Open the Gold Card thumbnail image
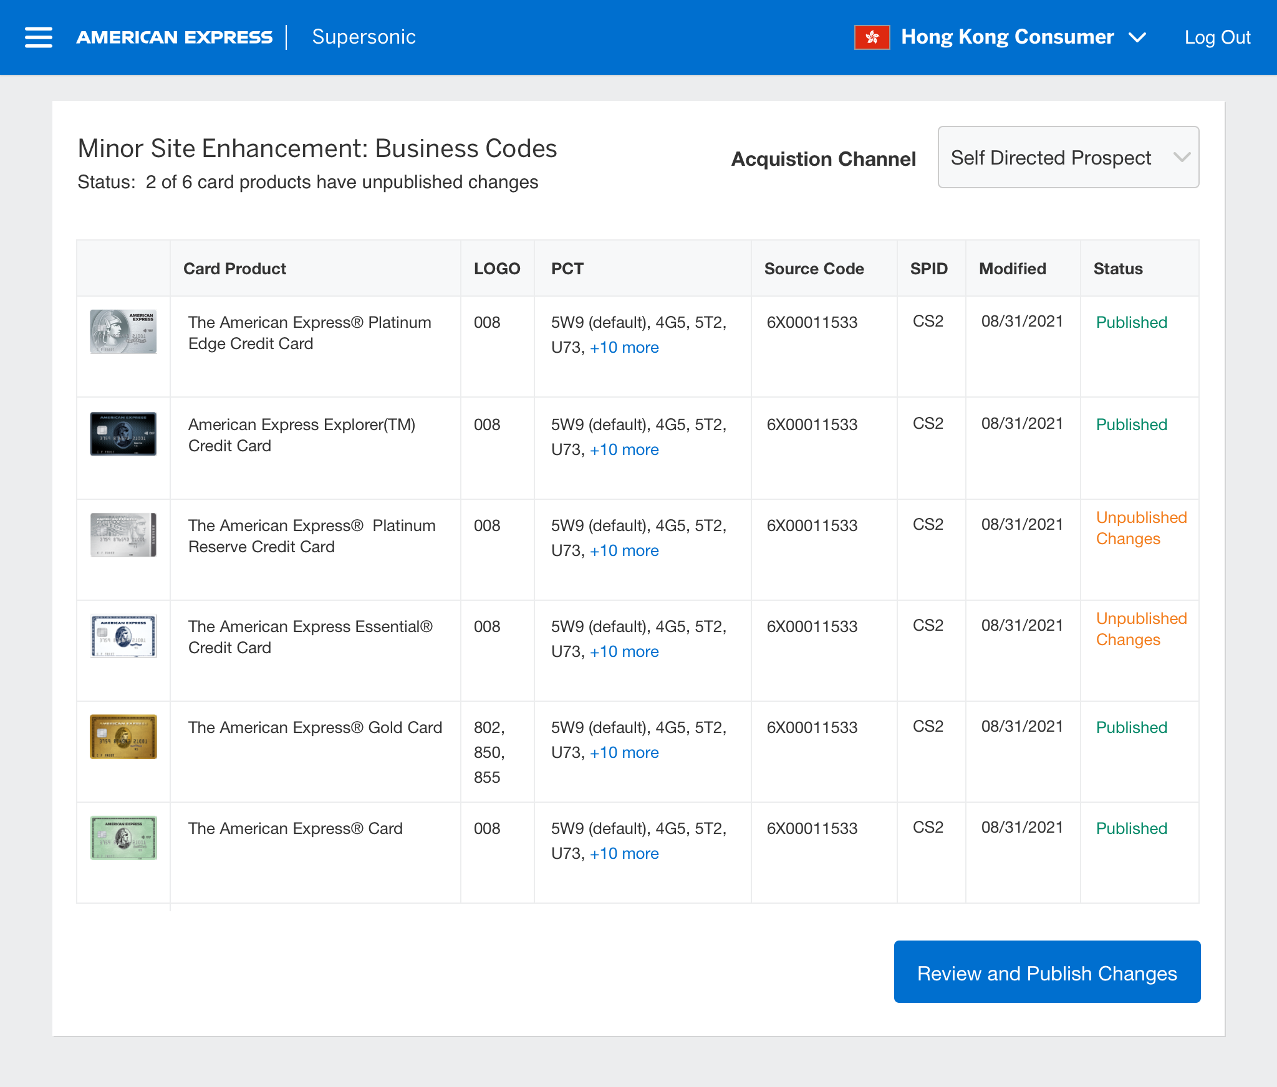 [x=123, y=737]
